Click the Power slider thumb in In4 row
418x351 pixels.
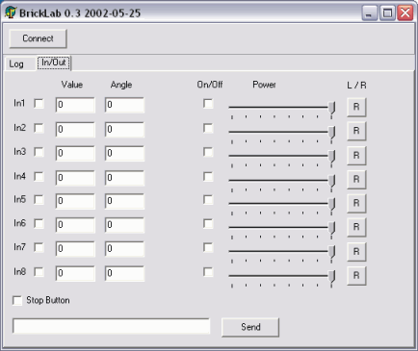point(331,181)
